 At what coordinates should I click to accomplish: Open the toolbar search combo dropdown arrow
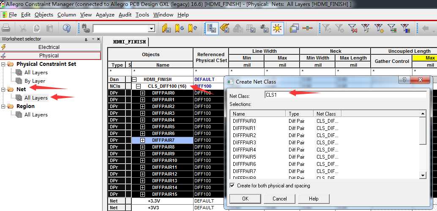(152, 28)
